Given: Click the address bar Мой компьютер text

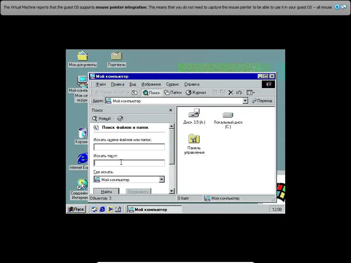Looking at the screenshot, I should (x=127, y=101).
